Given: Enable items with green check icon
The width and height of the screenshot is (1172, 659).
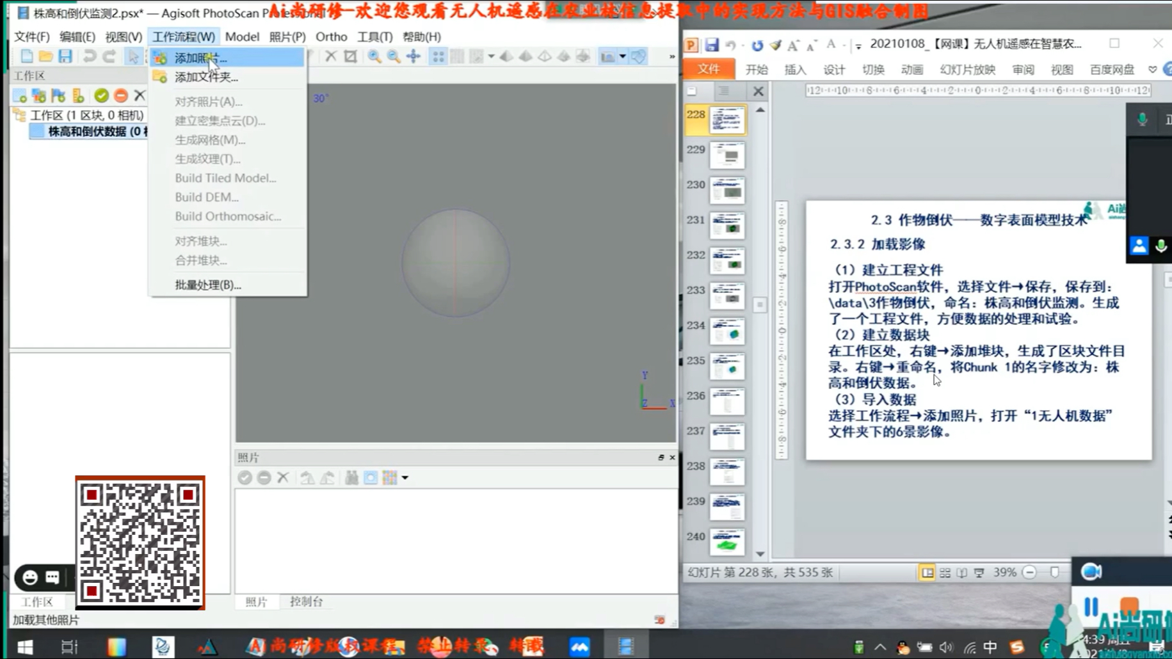Looking at the screenshot, I should (101, 96).
